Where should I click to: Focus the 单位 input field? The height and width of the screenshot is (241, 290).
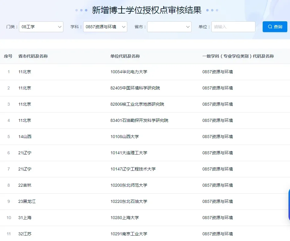[233, 27]
